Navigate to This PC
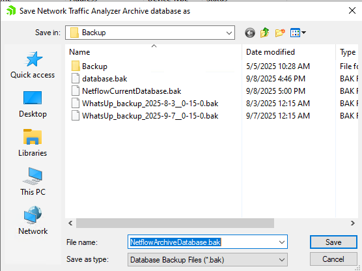 [33, 182]
